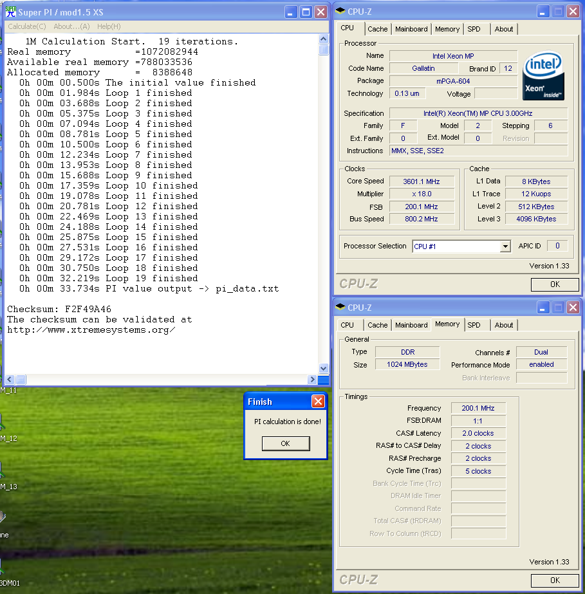Image resolution: width=585 pixels, height=594 pixels.
Task: Click the Cycle Time (Tras) value 5 clocks
Action: pos(478,471)
